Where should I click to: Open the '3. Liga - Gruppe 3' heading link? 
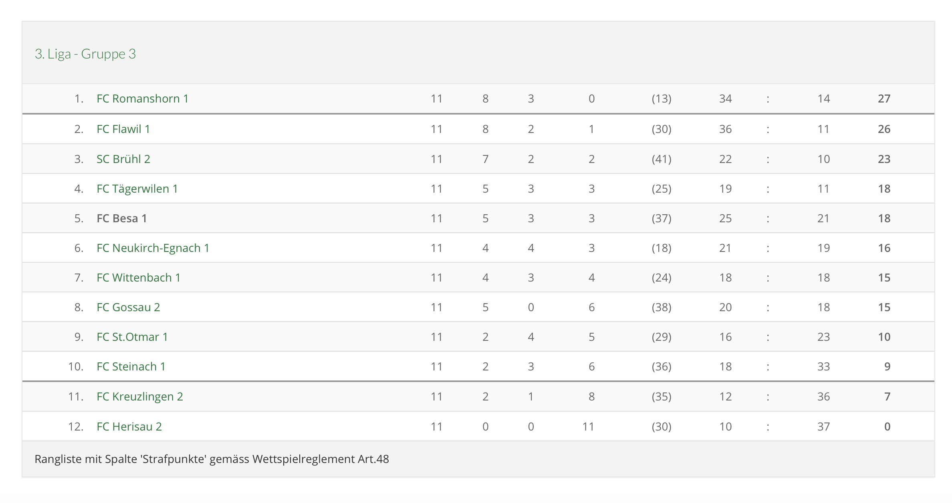tap(85, 54)
